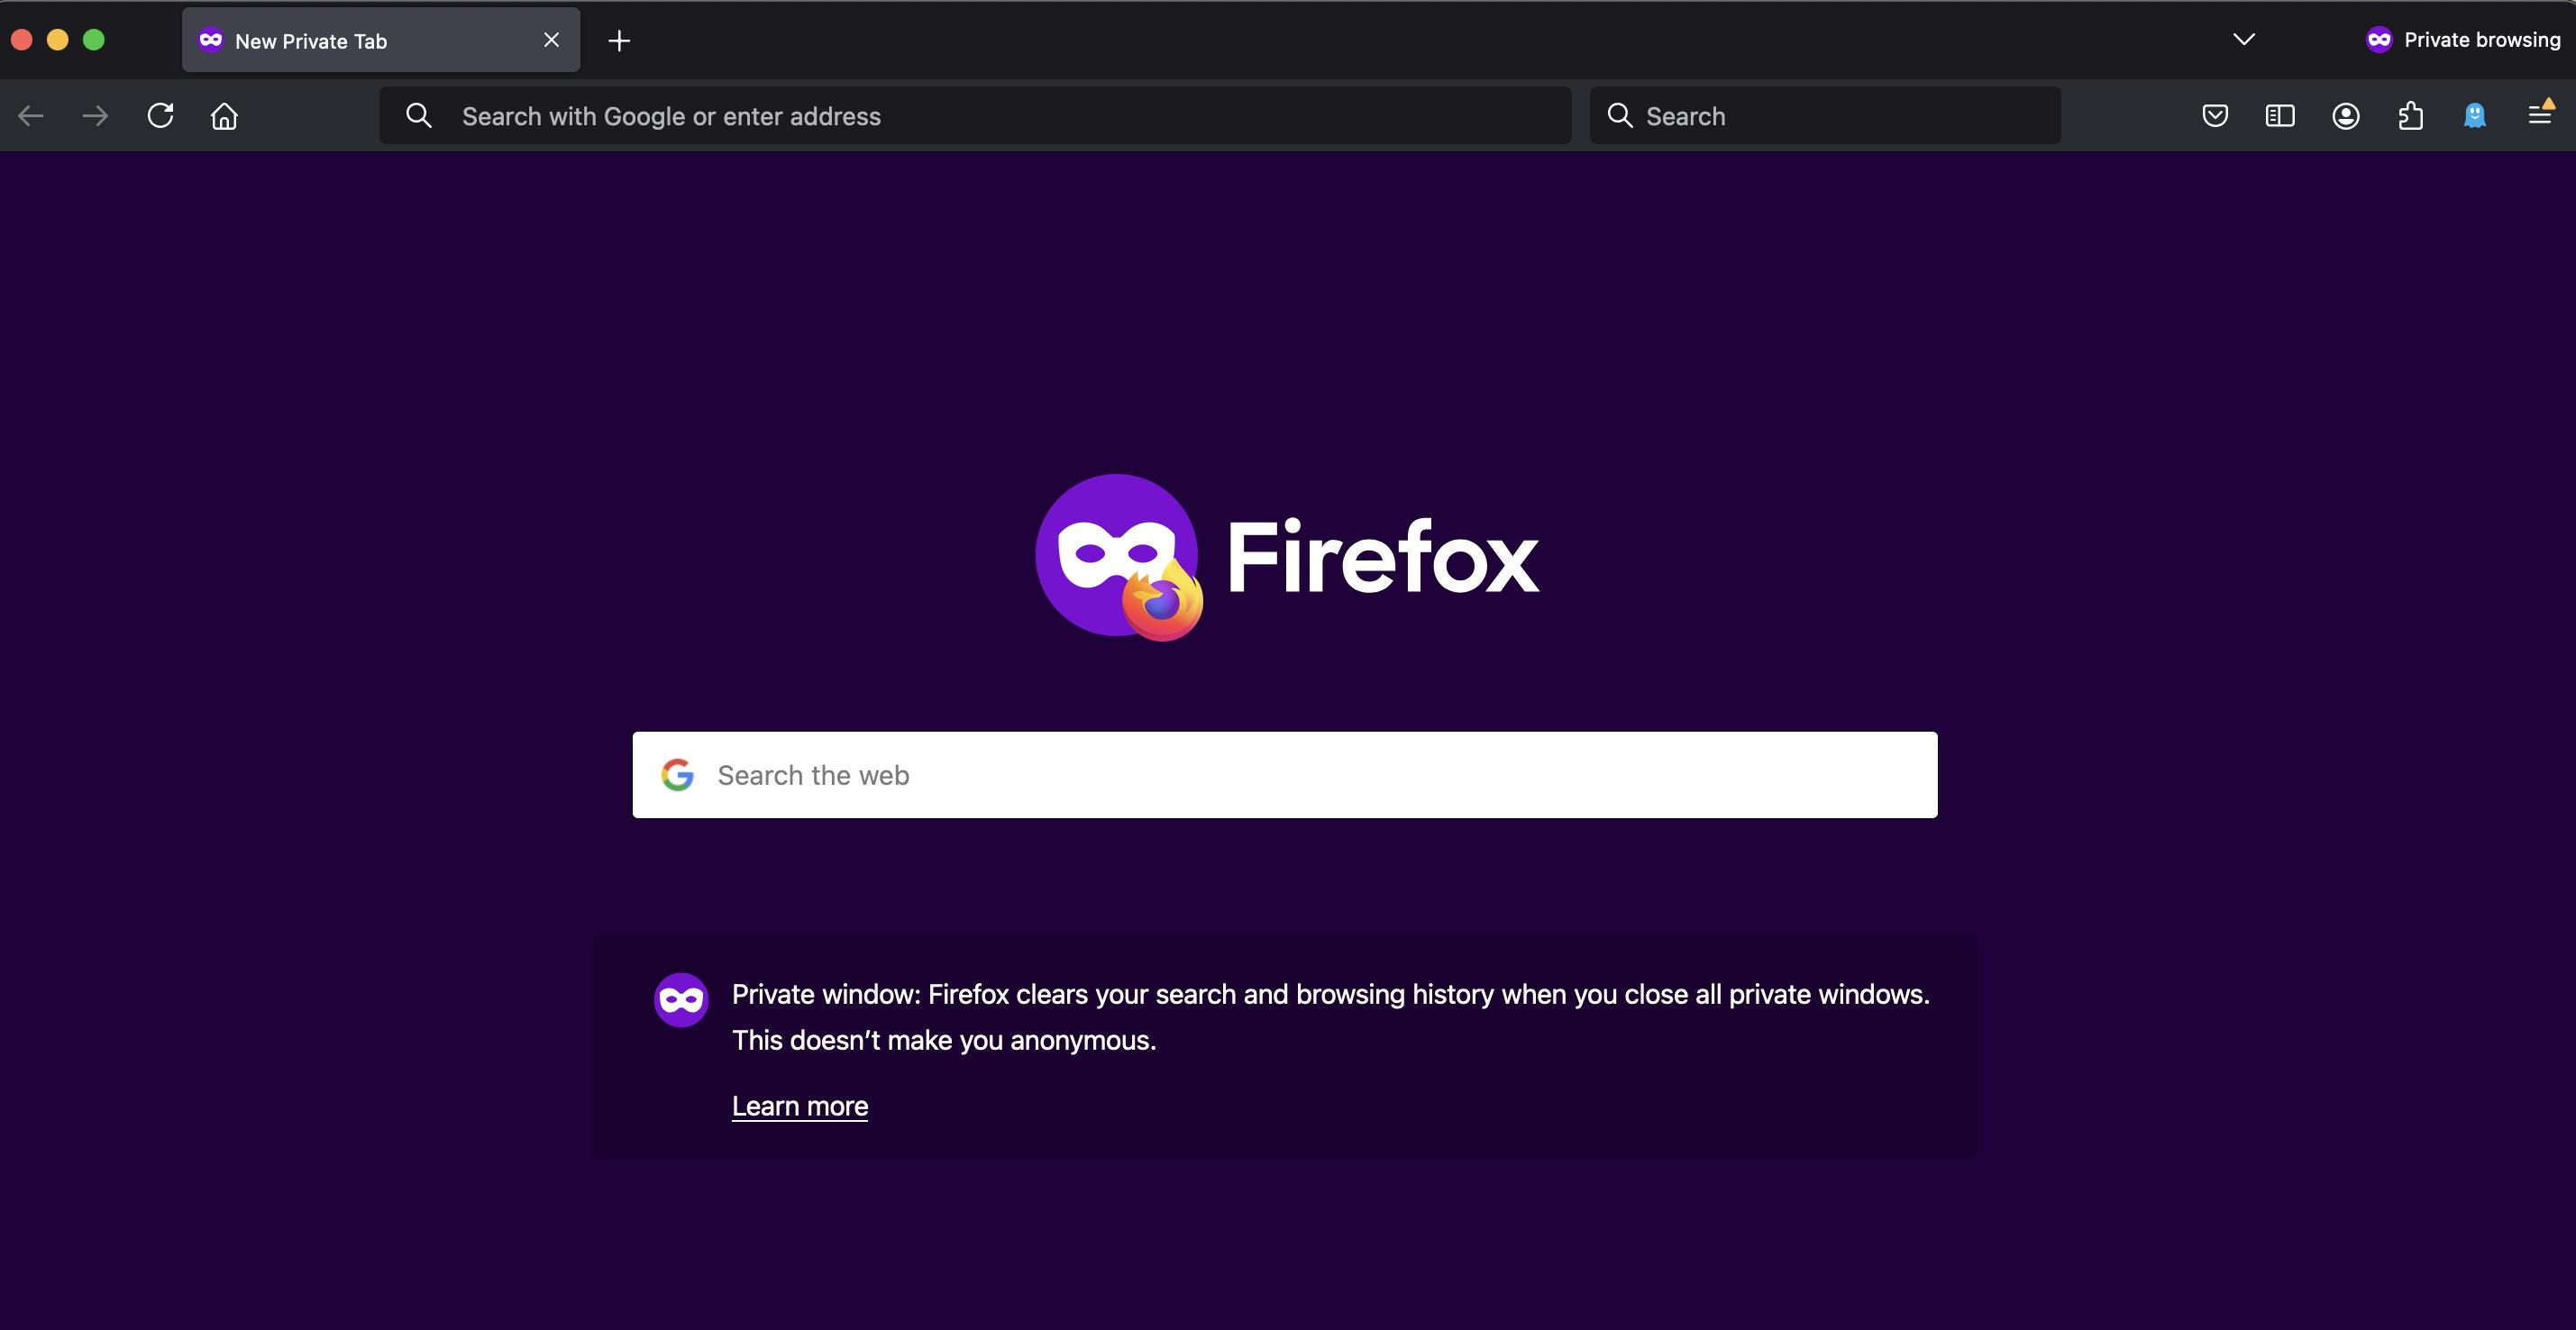
Task: Select the Google search input field
Action: point(1285,773)
